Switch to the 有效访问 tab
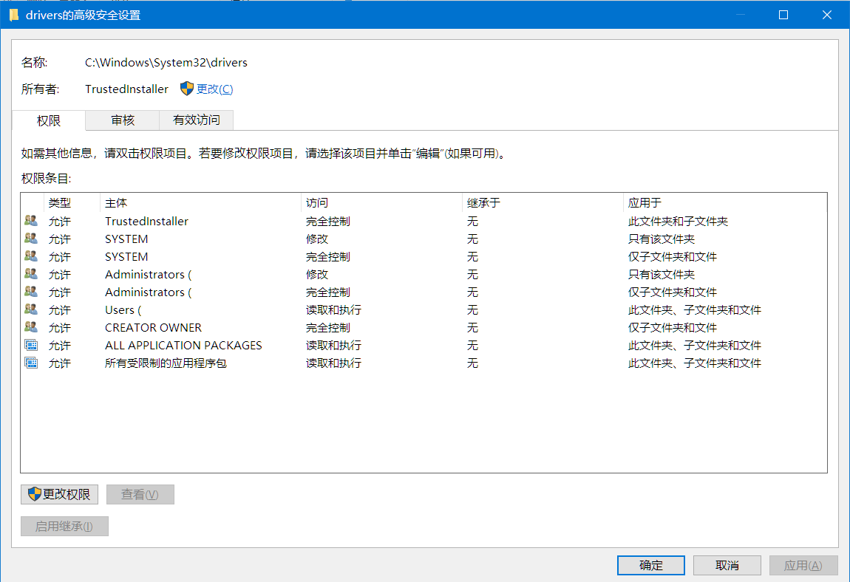This screenshot has width=850, height=582. (197, 120)
